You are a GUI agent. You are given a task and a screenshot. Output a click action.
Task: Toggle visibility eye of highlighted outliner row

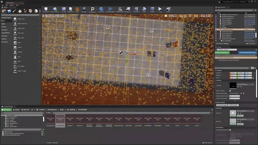[216, 29]
